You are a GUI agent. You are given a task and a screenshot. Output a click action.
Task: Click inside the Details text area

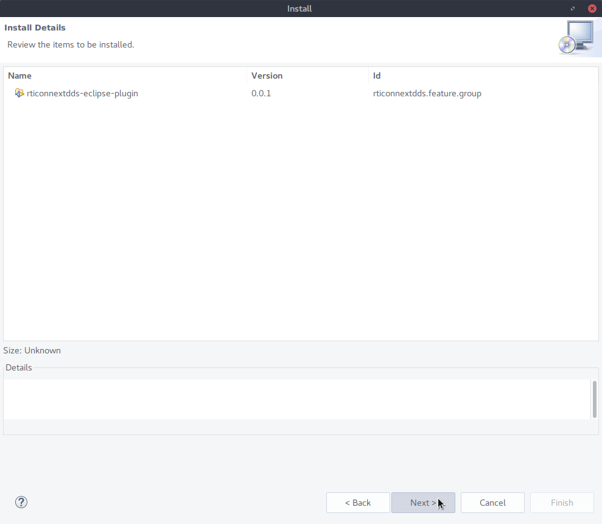pos(296,399)
